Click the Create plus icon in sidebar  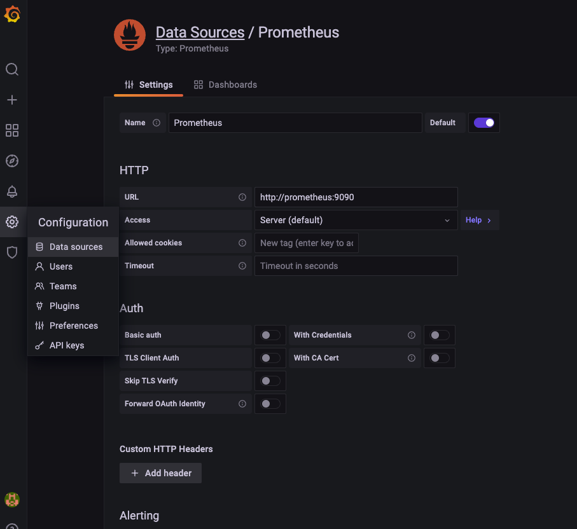[x=12, y=100]
